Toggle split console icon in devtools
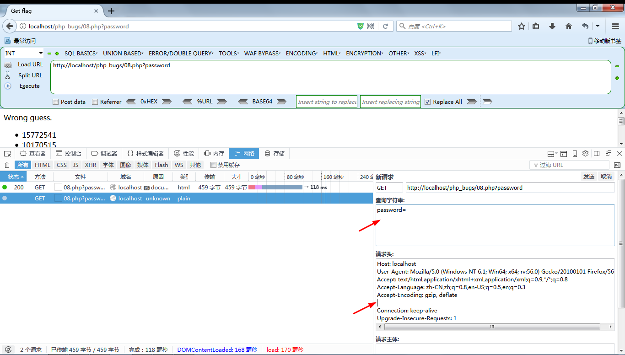 coord(564,153)
